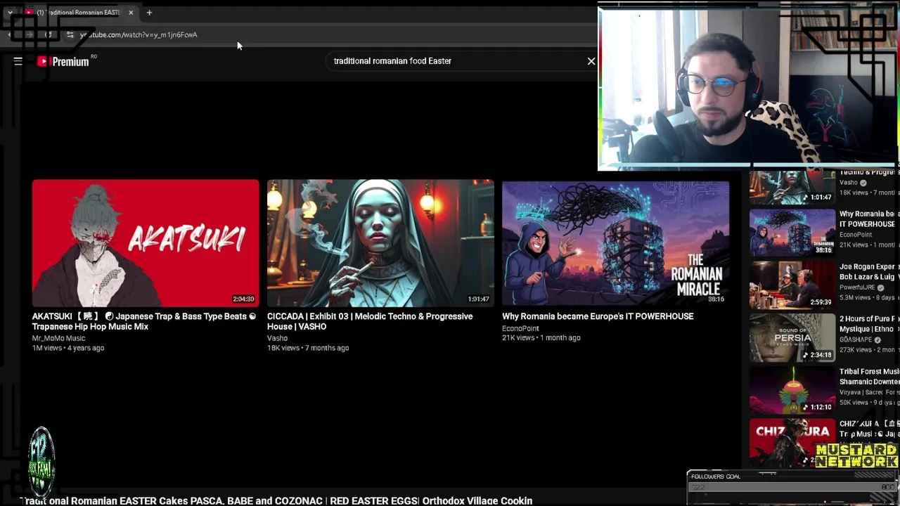Select the 'Traditional Romanian EASTER' tab
The height and width of the screenshot is (506, 900).
(77, 13)
